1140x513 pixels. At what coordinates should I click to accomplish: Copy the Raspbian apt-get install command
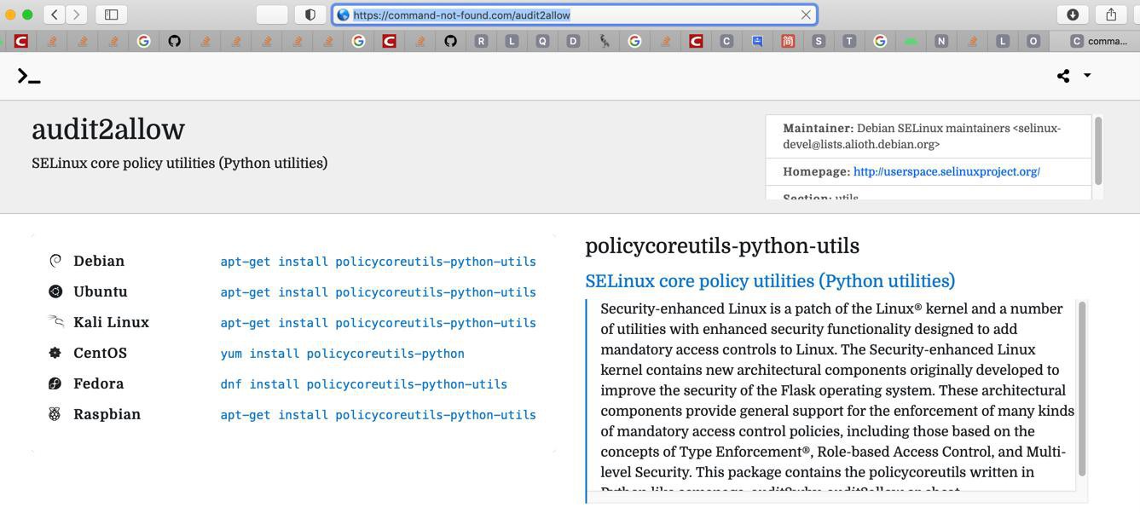click(378, 415)
